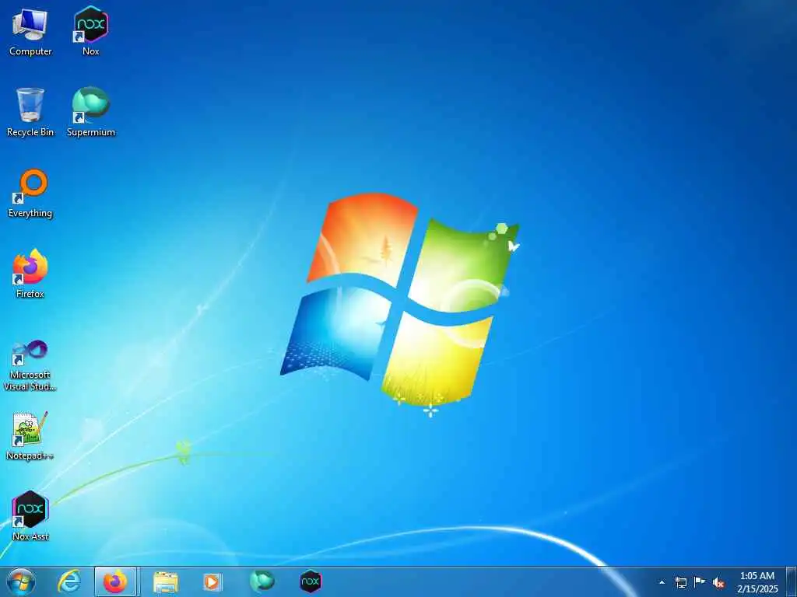
Task: Open Windows Media Player from taskbar
Action: pyautogui.click(x=212, y=581)
